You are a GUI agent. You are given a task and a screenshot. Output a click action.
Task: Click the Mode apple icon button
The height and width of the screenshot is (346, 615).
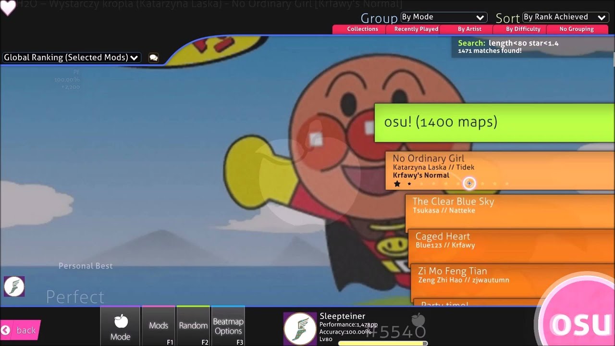click(120, 326)
